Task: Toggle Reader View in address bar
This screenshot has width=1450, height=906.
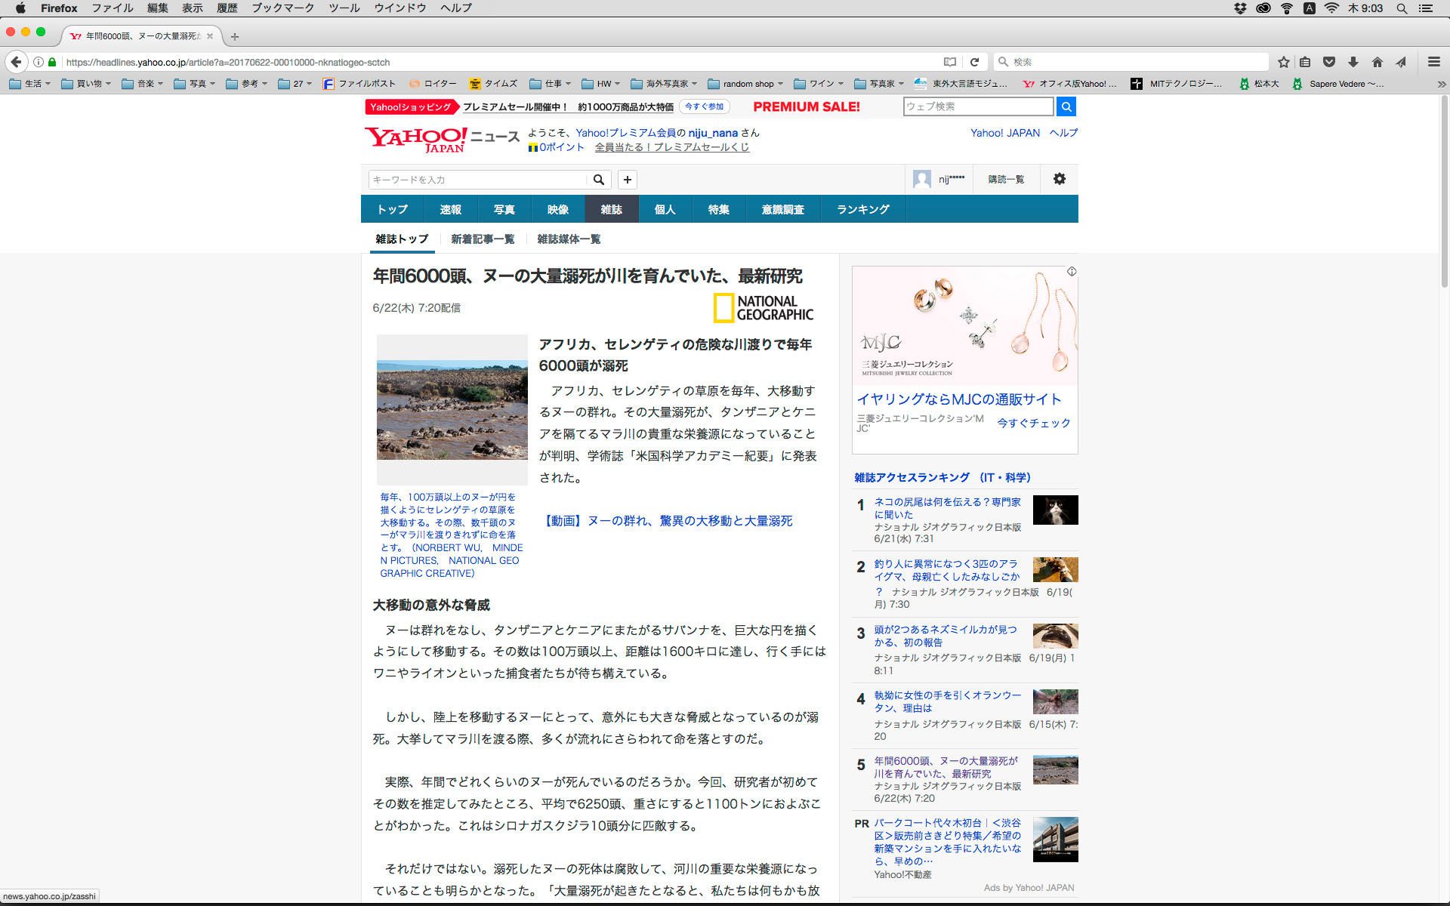Action: (950, 62)
